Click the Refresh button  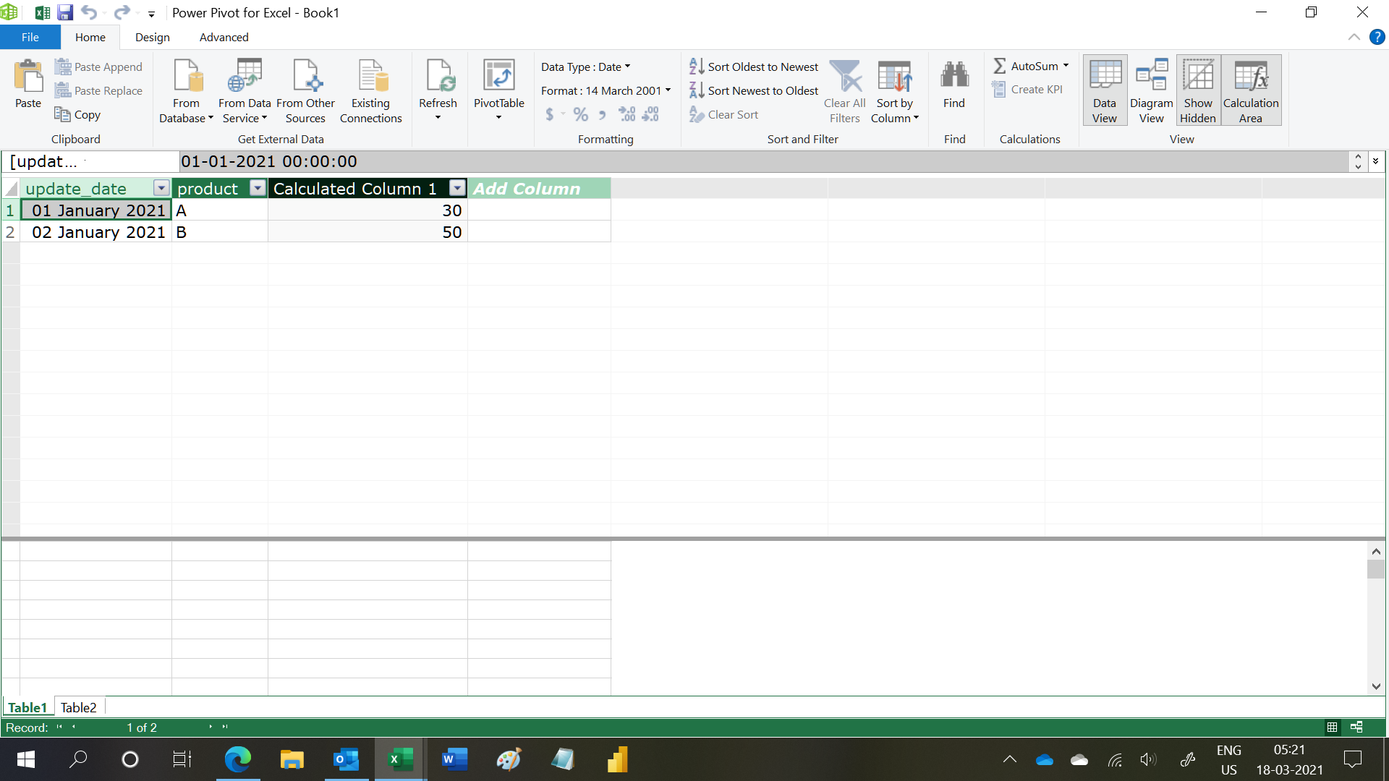[438, 90]
